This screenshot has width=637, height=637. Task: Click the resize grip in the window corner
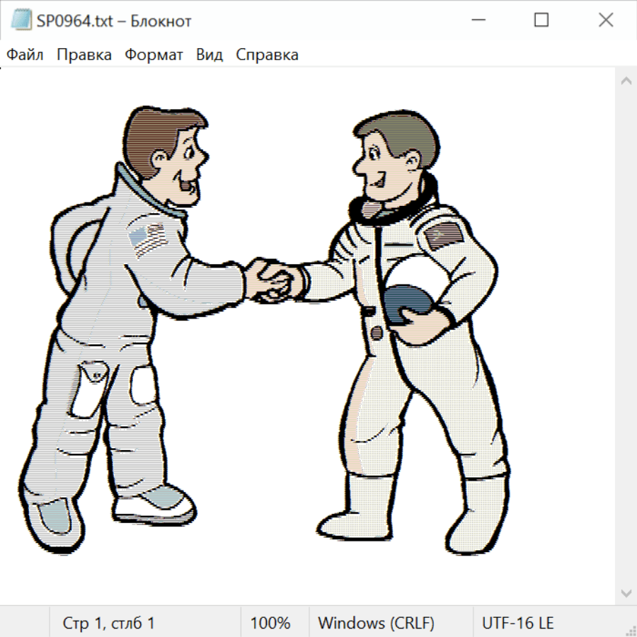[x=631, y=631]
